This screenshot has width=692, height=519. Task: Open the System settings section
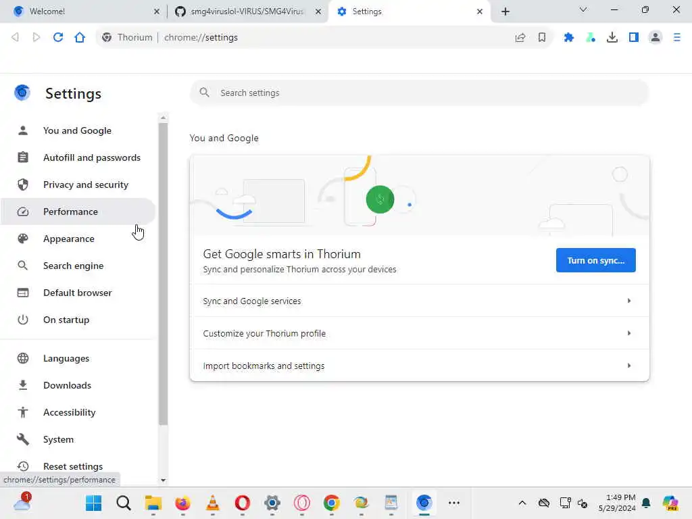[78, 439]
